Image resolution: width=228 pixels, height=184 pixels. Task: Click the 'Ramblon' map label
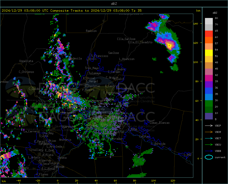(x=91, y=31)
